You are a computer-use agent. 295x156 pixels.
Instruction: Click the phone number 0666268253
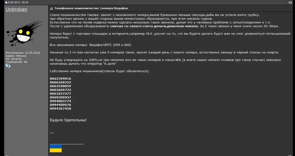pos(60,82)
